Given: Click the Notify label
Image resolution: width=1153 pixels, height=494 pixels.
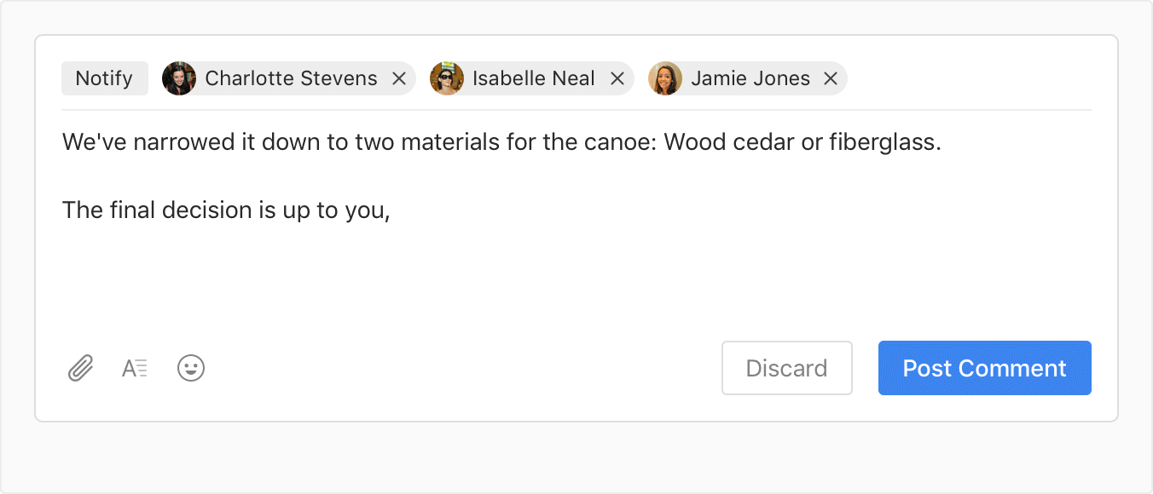Looking at the screenshot, I should (x=104, y=78).
